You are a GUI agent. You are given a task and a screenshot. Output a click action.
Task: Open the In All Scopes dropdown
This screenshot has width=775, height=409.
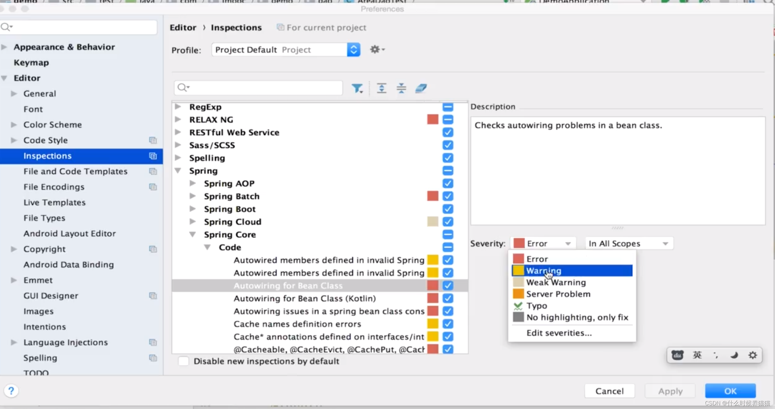tap(629, 243)
